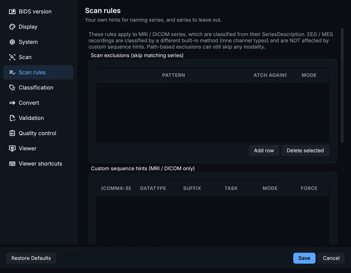Sort exclusions by PATTERN column header
Viewport: 351px width, 273px height.
tap(174, 75)
